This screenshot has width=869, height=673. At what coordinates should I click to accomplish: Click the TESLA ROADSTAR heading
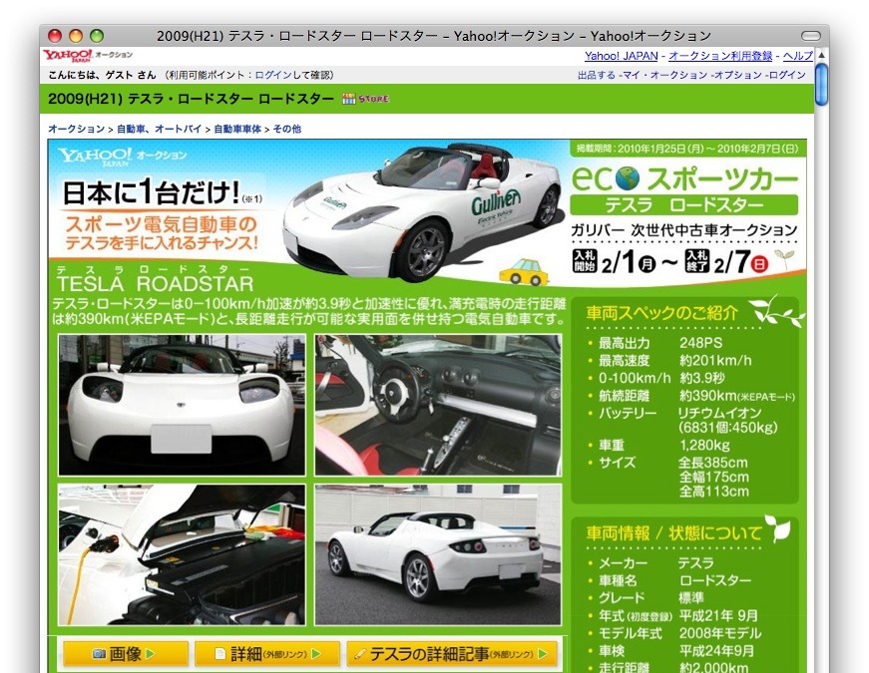pos(156,284)
